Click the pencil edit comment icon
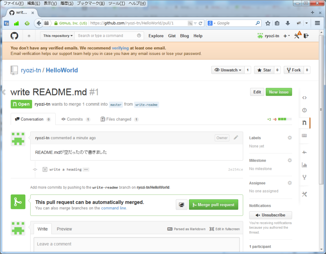This screenshot has width=326, height=254. coord(236,138)
